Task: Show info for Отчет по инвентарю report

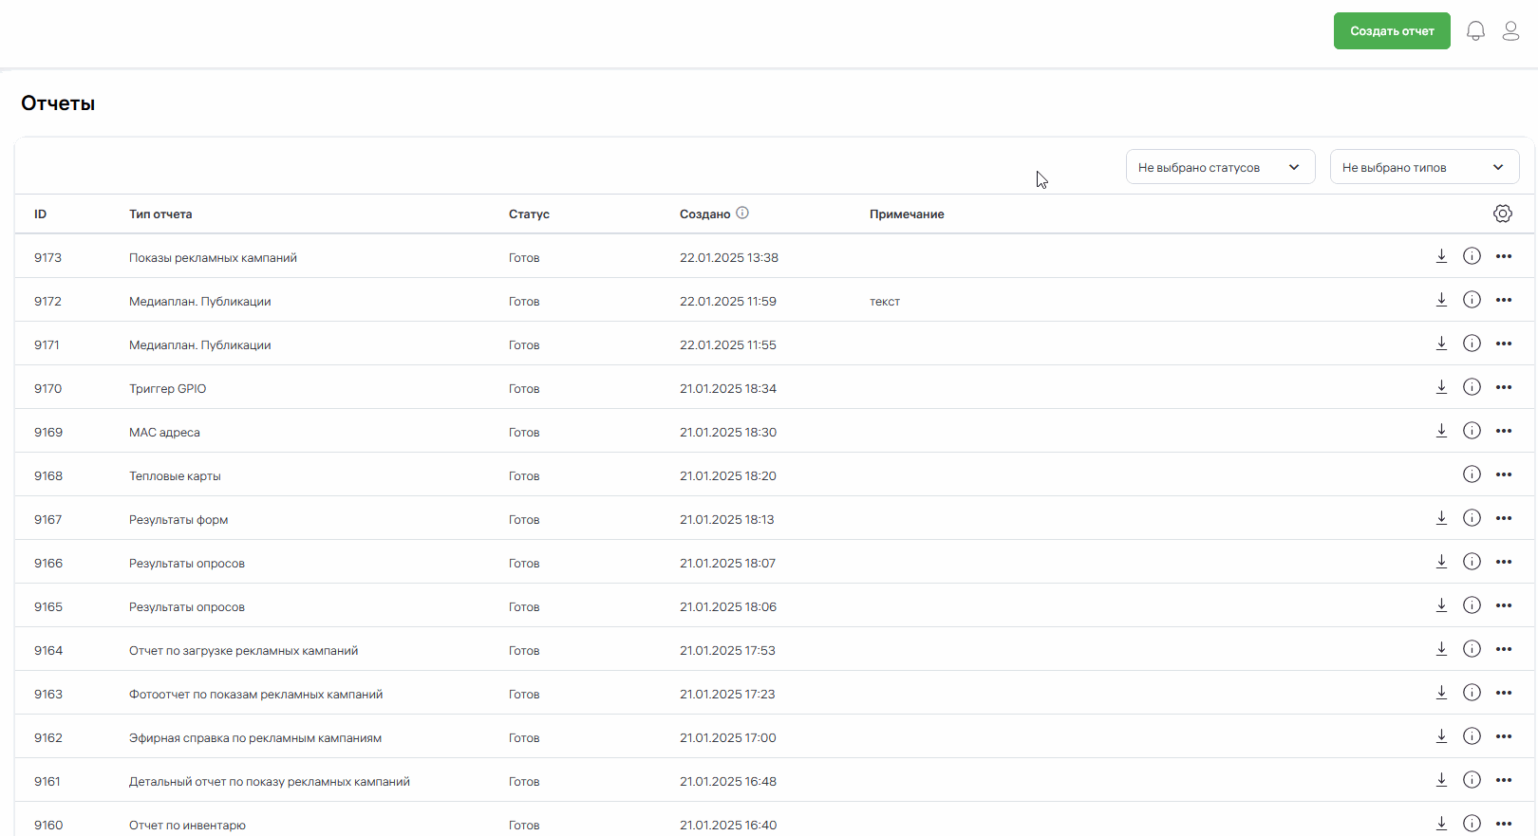Action: coord(1472,824)
